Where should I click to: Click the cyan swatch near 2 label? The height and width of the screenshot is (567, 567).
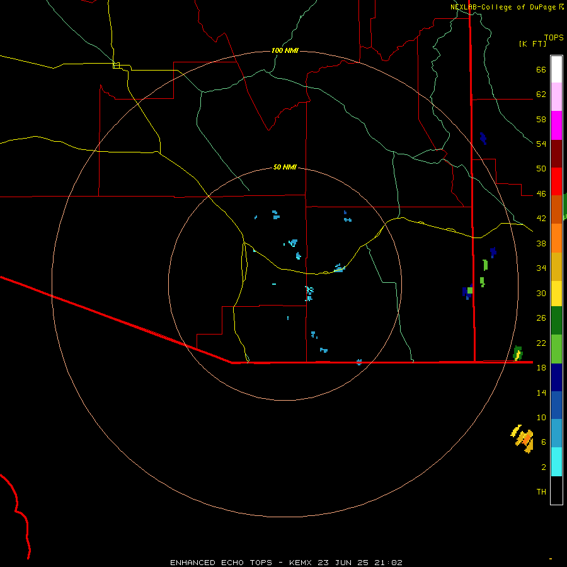pyautogui.click(x=556, y=462)
